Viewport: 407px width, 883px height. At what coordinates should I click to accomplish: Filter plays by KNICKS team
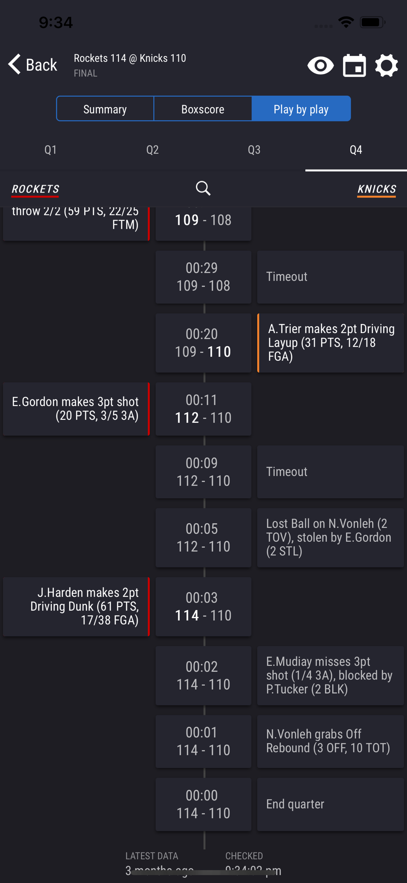[x=377, y=189]
